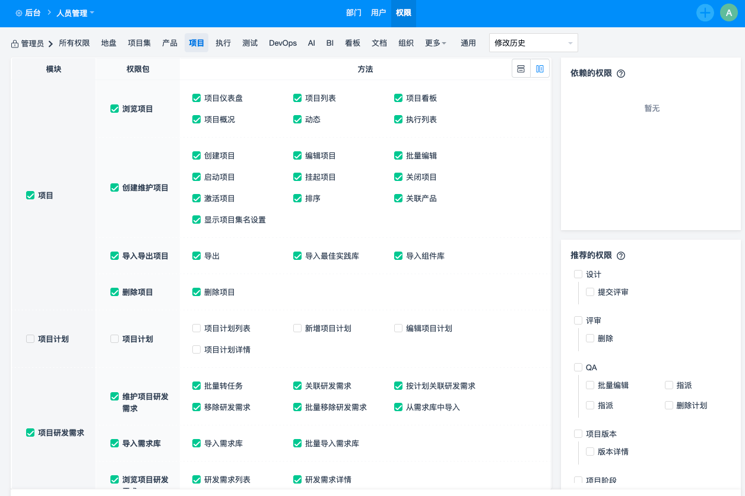Switch to the 用户 tab
The width and height of the screenshot is (745, 496).
click(378, 13)
